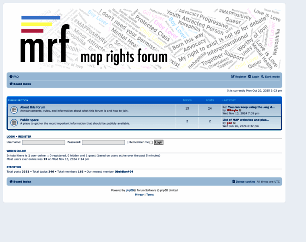Open the Privacy link in footer
This screenshot has height=242, width=306.
(x=139, y=195)
